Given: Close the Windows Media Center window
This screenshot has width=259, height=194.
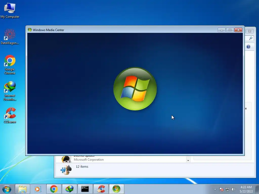Looking at the screenshot, I should (238, 30).
